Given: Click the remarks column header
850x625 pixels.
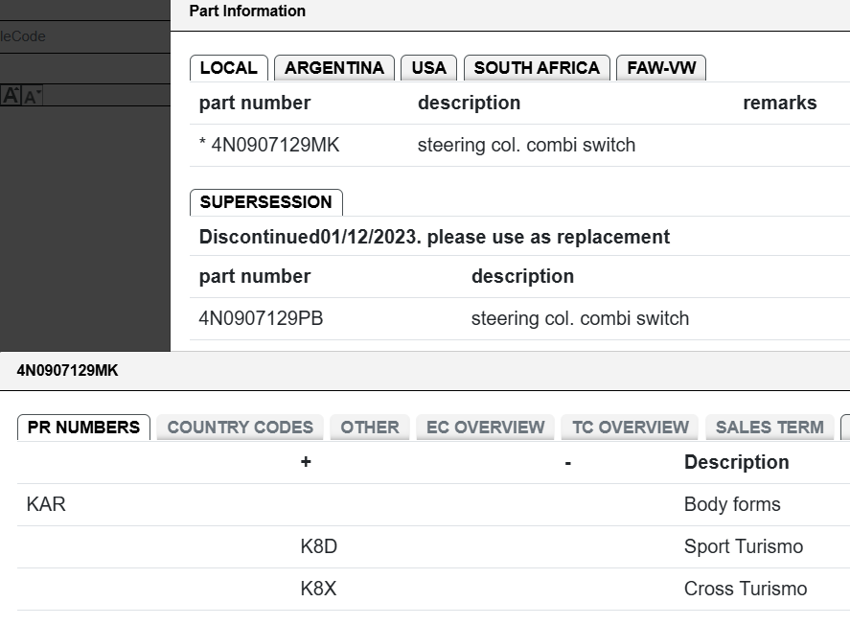Looking at the screenshot, I should (779, 103).
